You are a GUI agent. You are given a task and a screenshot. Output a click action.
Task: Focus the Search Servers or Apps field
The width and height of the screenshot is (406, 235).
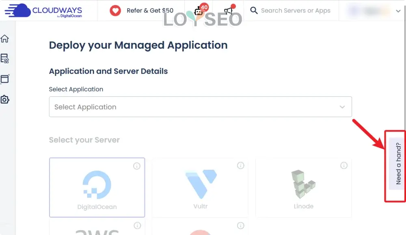296,11
